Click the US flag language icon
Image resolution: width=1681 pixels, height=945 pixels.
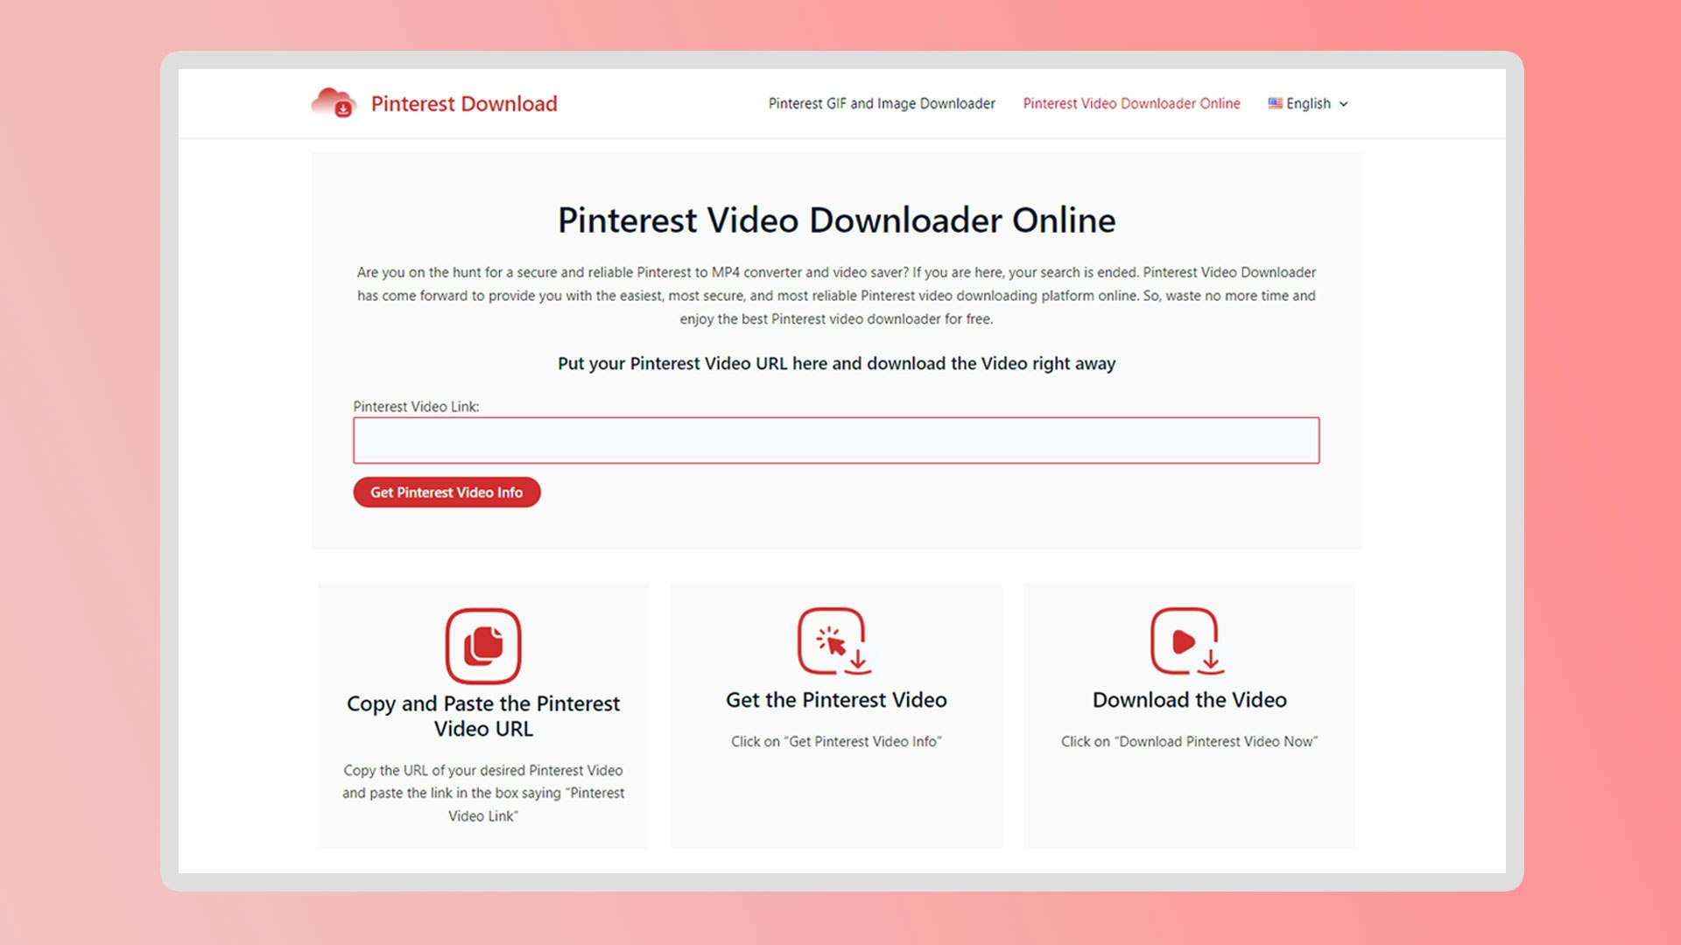tap(1275, 103)
